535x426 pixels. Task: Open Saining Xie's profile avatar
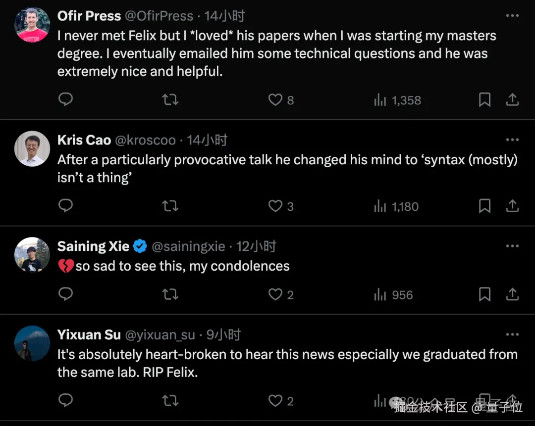coord(32,255)
